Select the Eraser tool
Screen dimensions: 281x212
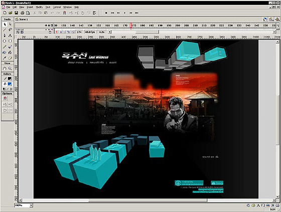coord(10,58)
